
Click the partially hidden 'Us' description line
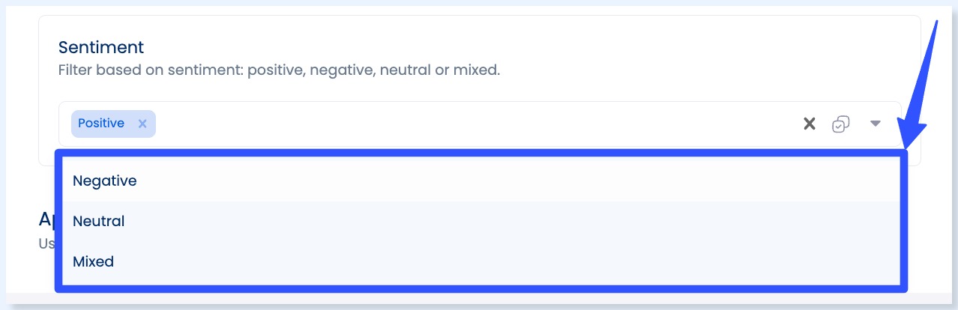46,243
